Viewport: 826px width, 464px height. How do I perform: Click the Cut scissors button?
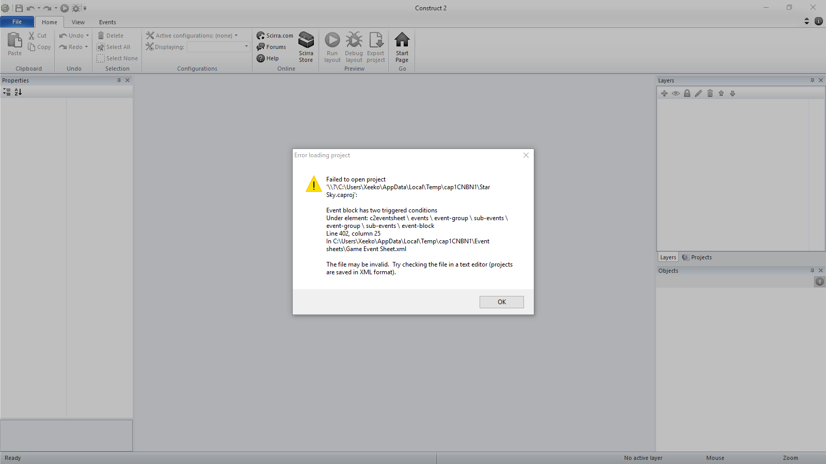(x=38, y=36)
